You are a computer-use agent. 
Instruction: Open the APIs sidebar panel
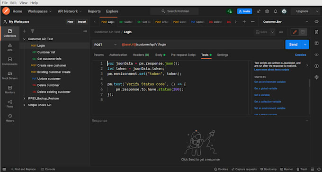coord(9,47)
